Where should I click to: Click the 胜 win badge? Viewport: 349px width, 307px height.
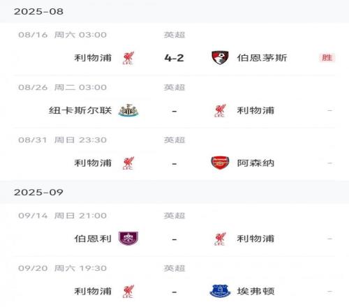327,57
